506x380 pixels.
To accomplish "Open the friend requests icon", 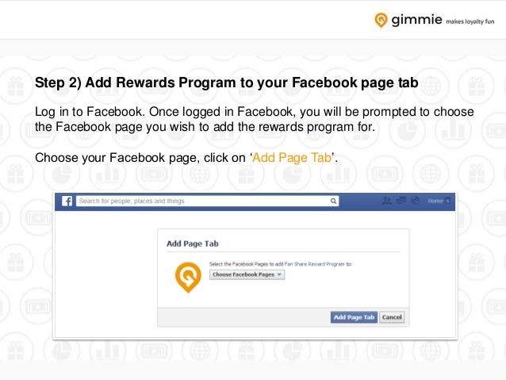I will [x=387, y=201].
